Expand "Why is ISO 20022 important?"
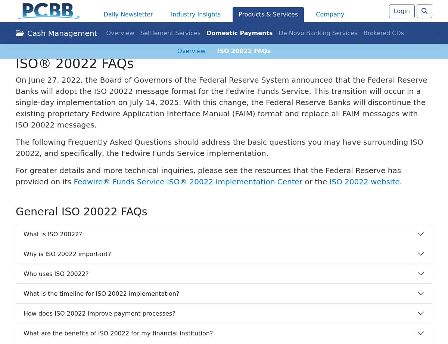 click(67, 254)
